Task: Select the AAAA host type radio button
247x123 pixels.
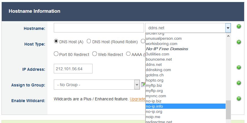Action: point(128,54)
